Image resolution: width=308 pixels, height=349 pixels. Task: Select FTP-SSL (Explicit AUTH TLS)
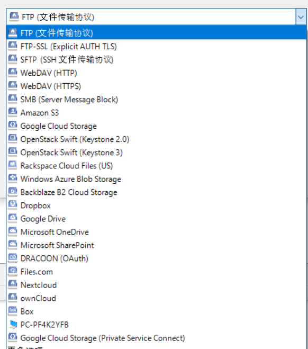[x=156, y=46]
